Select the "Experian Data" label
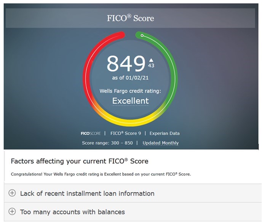The width and height of the screenshot is (262, 223). pos(165,134)
